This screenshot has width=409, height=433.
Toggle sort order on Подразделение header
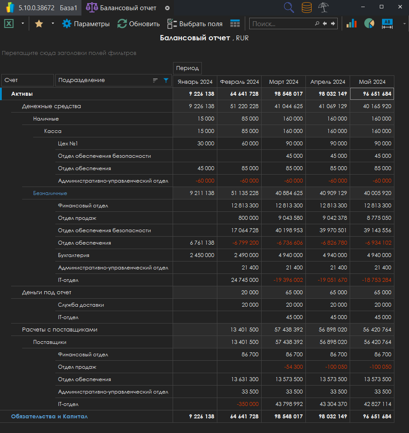tap(155, 81)
